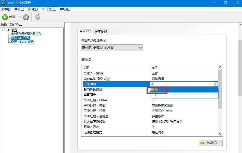Click the 全部 value for CUDA - GPUs
The width and height of the screenshot is (242, 153).
(x=155, y=73)
